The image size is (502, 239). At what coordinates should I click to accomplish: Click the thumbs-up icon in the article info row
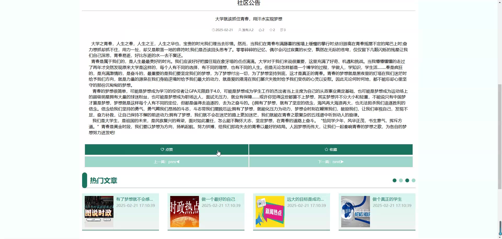click(260, 30)
